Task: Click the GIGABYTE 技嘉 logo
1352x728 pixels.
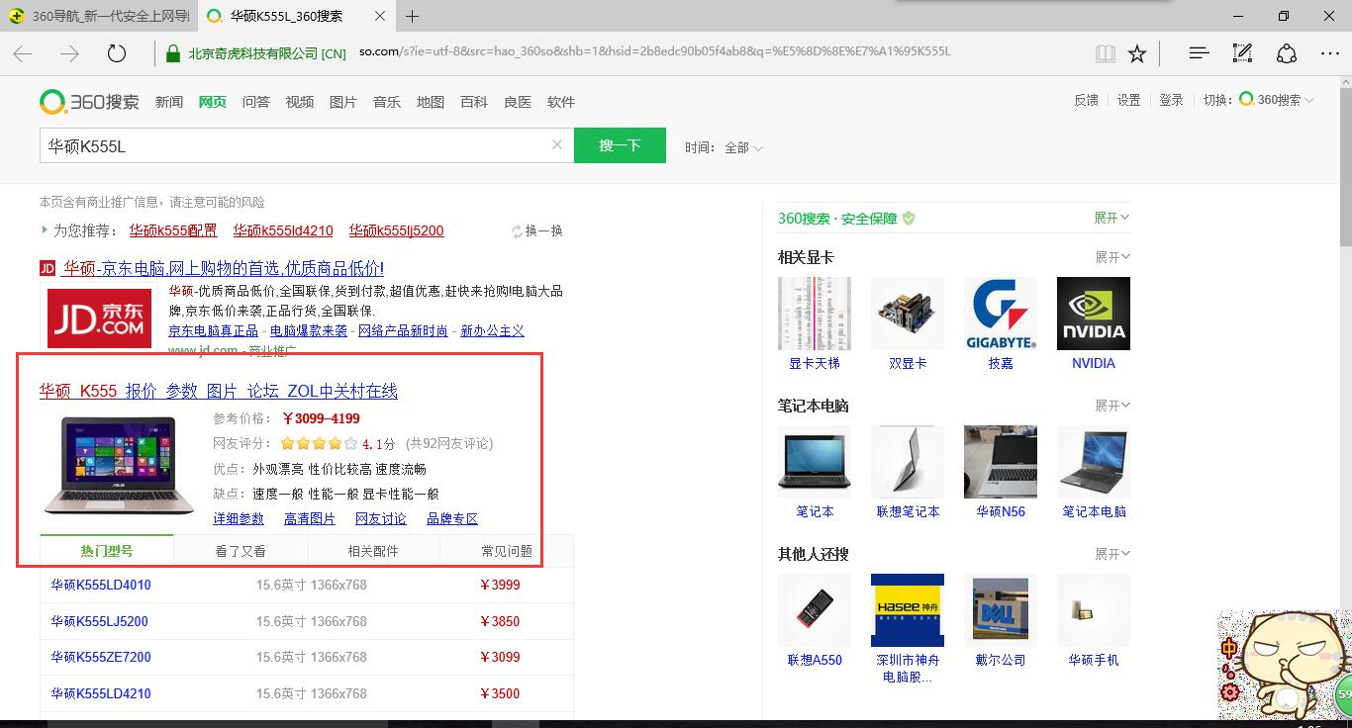Action: (x=1001, y=314)
